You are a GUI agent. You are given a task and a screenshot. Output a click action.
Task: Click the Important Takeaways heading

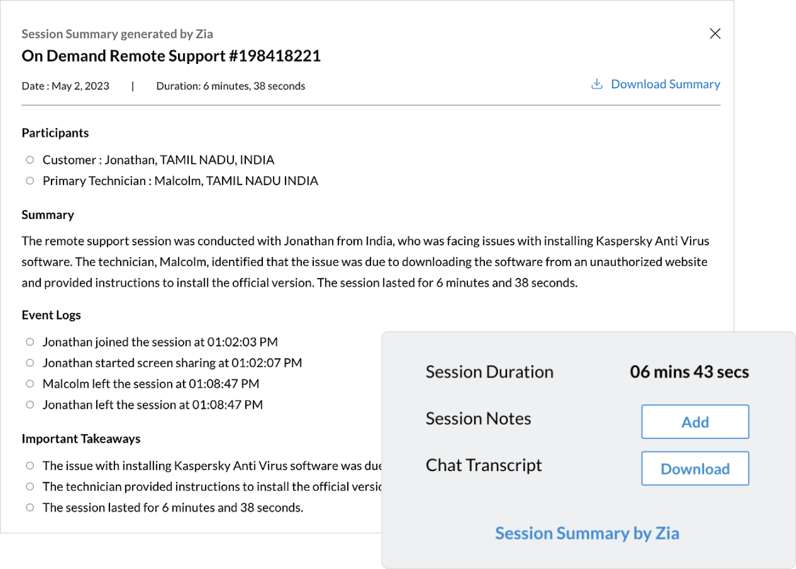81,439
